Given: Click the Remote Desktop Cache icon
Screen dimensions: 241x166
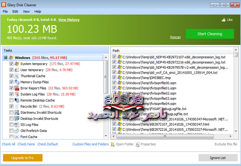Looking at the screenshot, I should [17, 100].
